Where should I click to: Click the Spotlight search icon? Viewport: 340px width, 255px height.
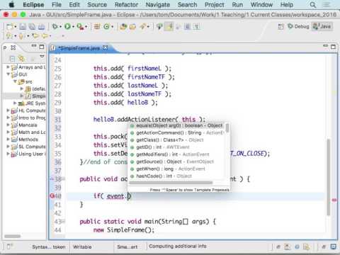point(313,5)
